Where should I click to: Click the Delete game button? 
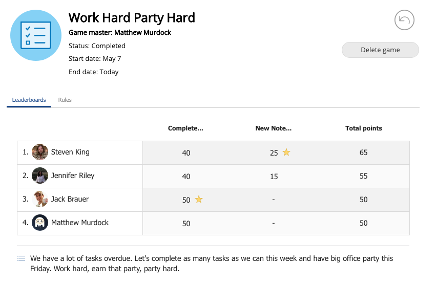[380, 50]
